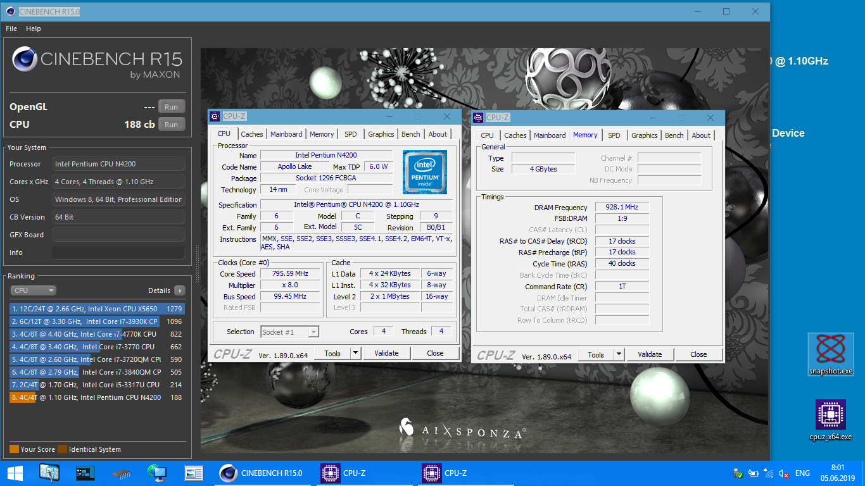Switch to the first CPU-Z taskbar button
Image resolution: width=865 pixels, height=486 pixels.
pos(366,473)
